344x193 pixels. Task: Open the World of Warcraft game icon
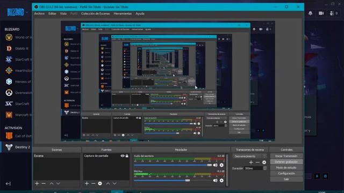coord(9,38)
